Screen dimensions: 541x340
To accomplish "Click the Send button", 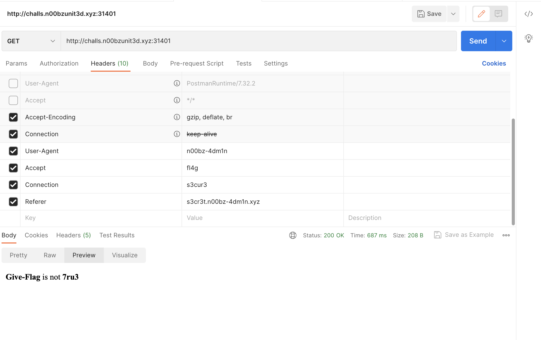I will 478,41.
